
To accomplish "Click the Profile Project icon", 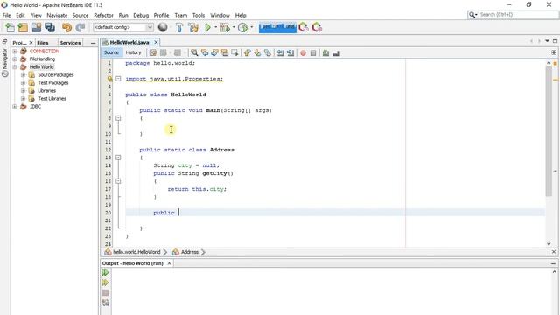I will [x=243, y=27].
